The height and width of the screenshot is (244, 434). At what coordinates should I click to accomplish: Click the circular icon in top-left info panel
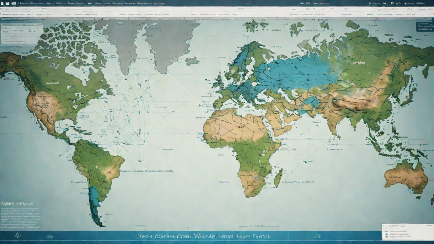click(30, 30)
